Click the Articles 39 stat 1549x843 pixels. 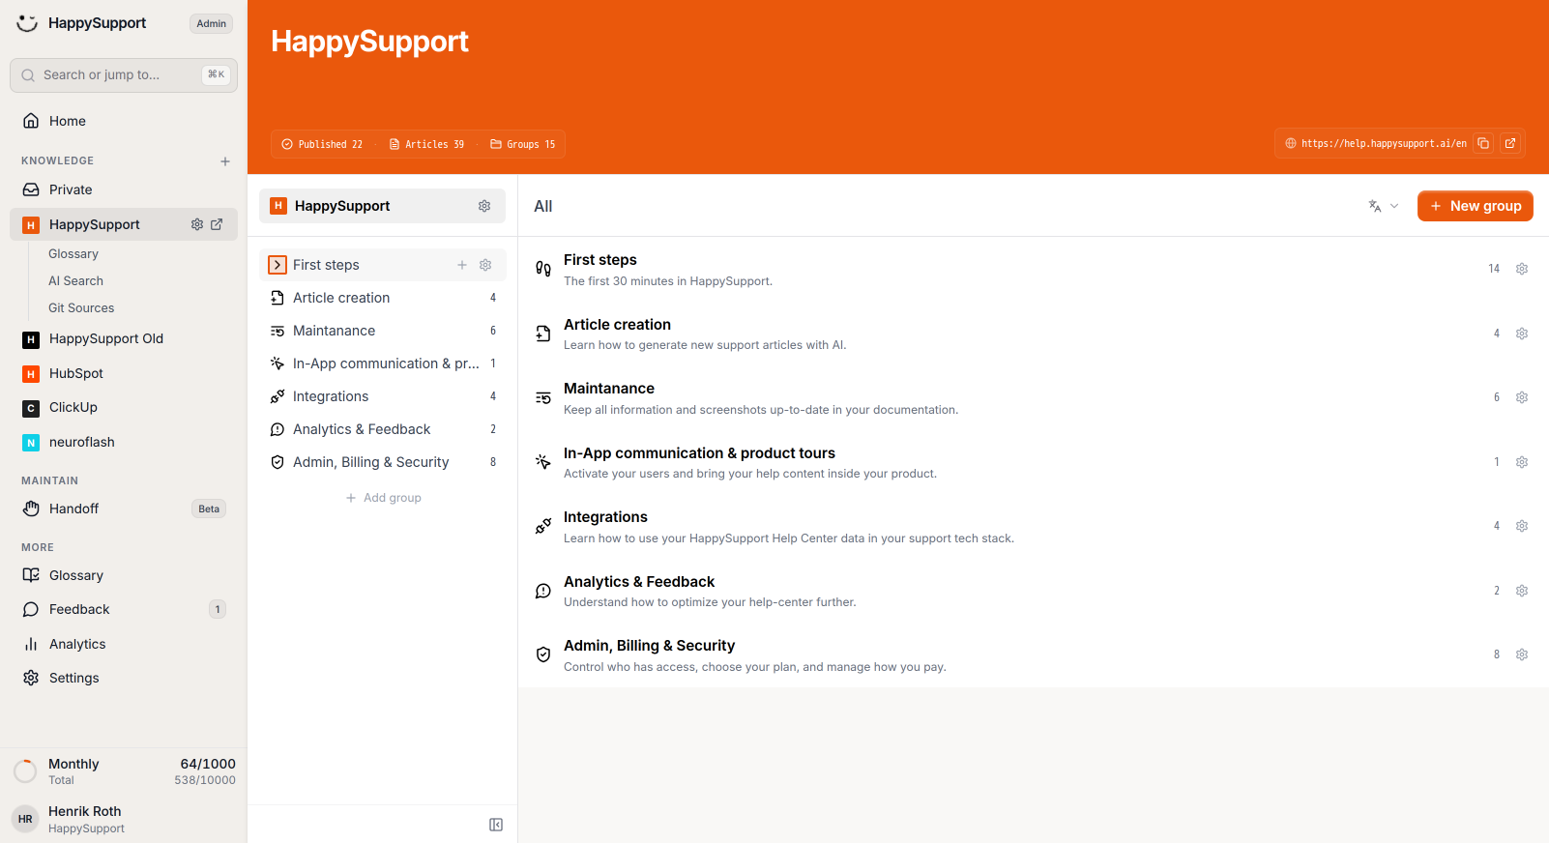coord(426,144)
